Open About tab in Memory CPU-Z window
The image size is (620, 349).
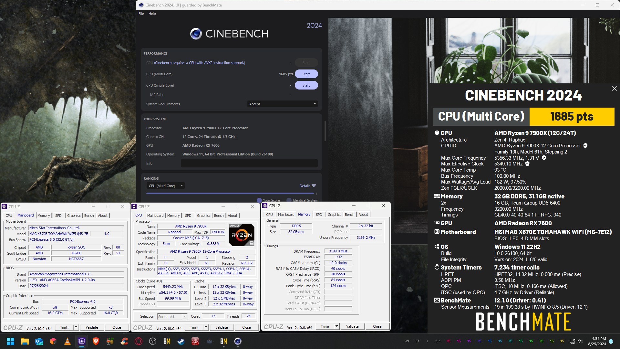coord(363,215)
